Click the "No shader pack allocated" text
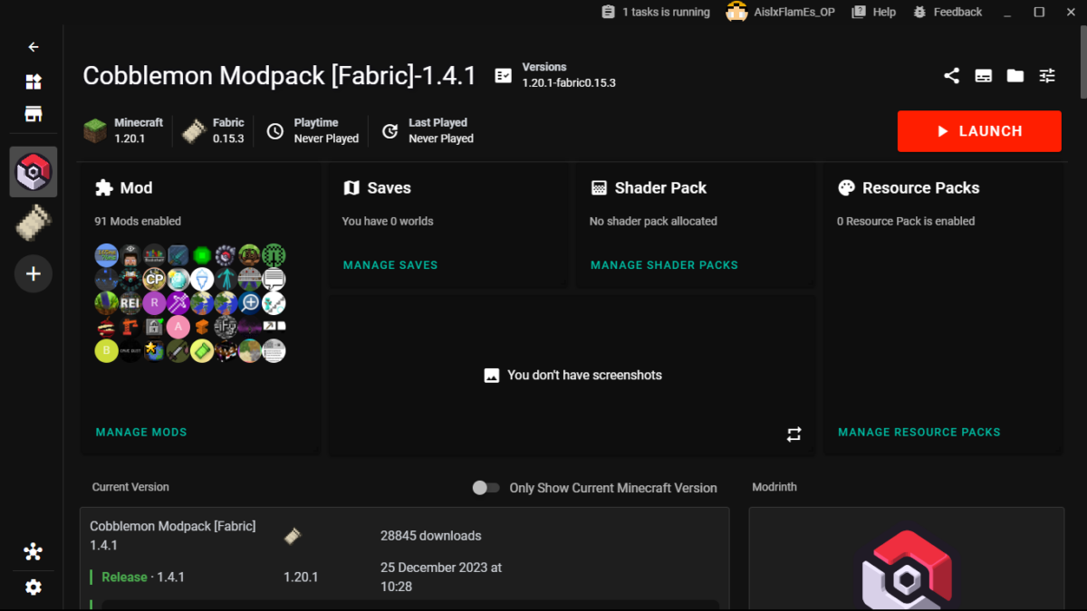 click(x=653, y=221)
